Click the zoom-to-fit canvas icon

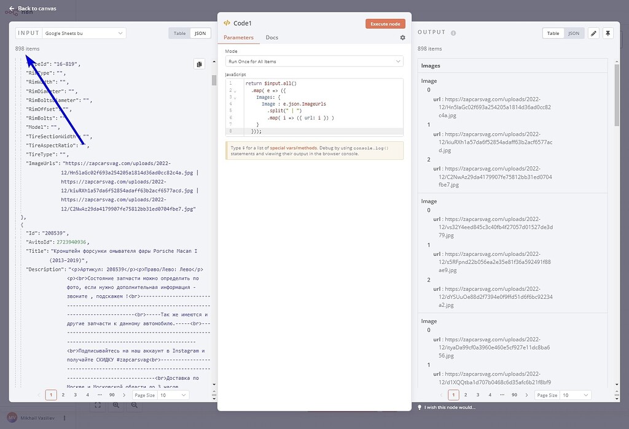(x=98, y=404)
